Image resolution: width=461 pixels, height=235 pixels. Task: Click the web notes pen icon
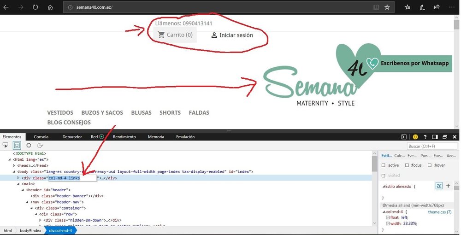(422, 7)
